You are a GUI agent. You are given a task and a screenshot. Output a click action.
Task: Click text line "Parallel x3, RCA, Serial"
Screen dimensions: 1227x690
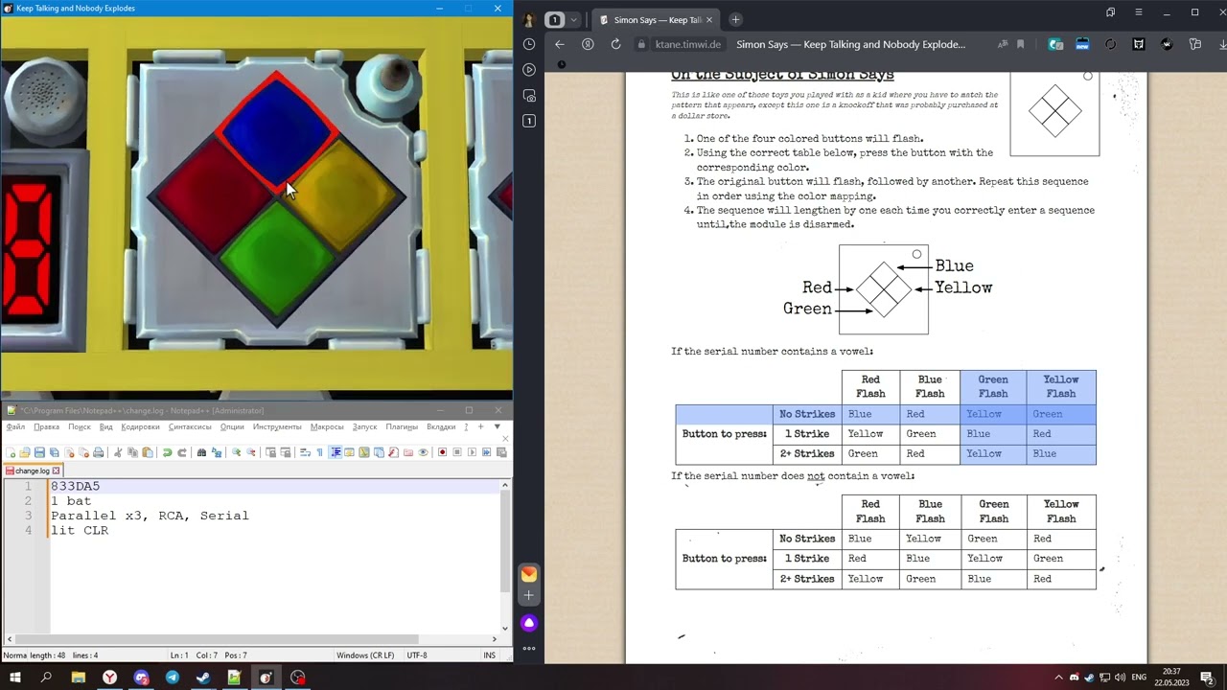150,516
